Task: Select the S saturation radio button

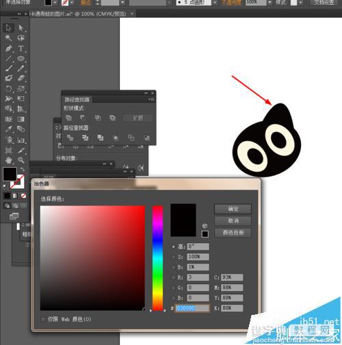Action: [x=174, y=257]
